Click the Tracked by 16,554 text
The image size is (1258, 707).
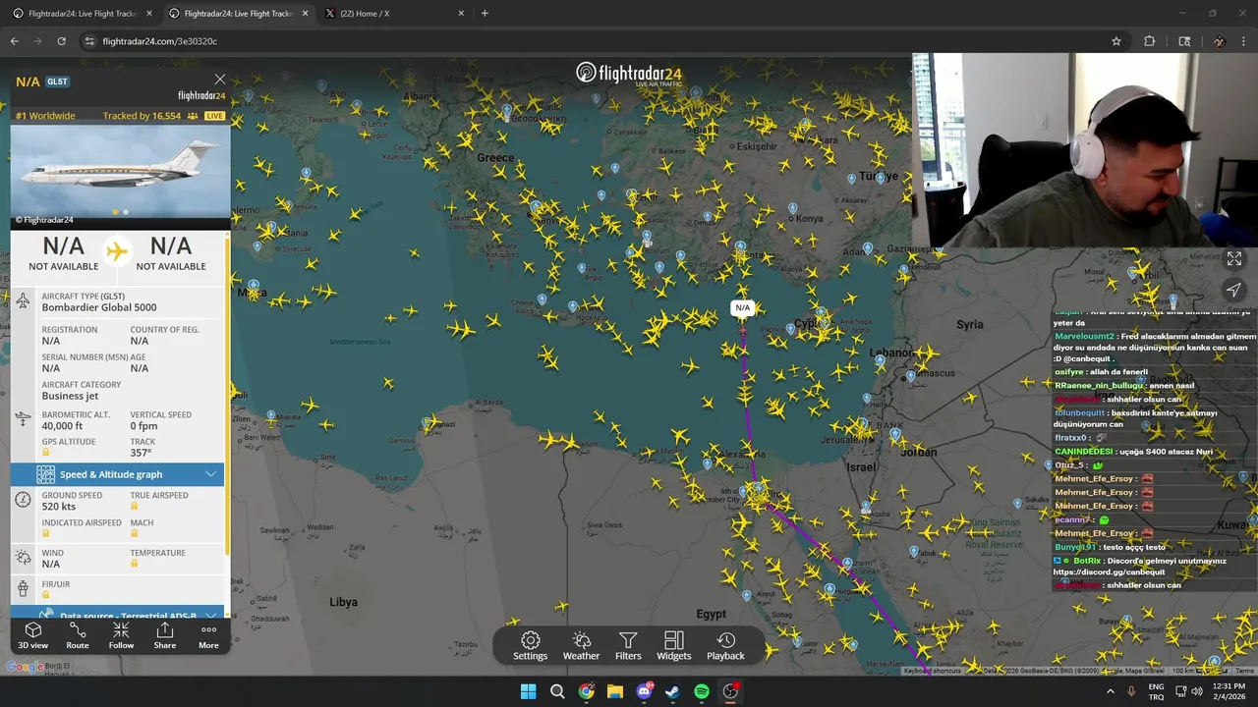pyautogui.click(x=143, y=116)
